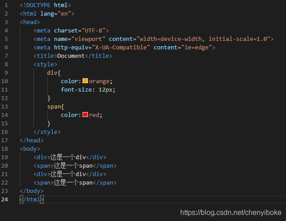Click the span selector on line 13
This screenshot has height=221, width=286.
[x=54, y=107]
